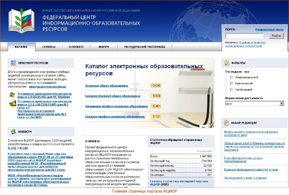Click the Выбор редакции panel icon
This screenshot has height=195, width=289.
pos(226,123)
